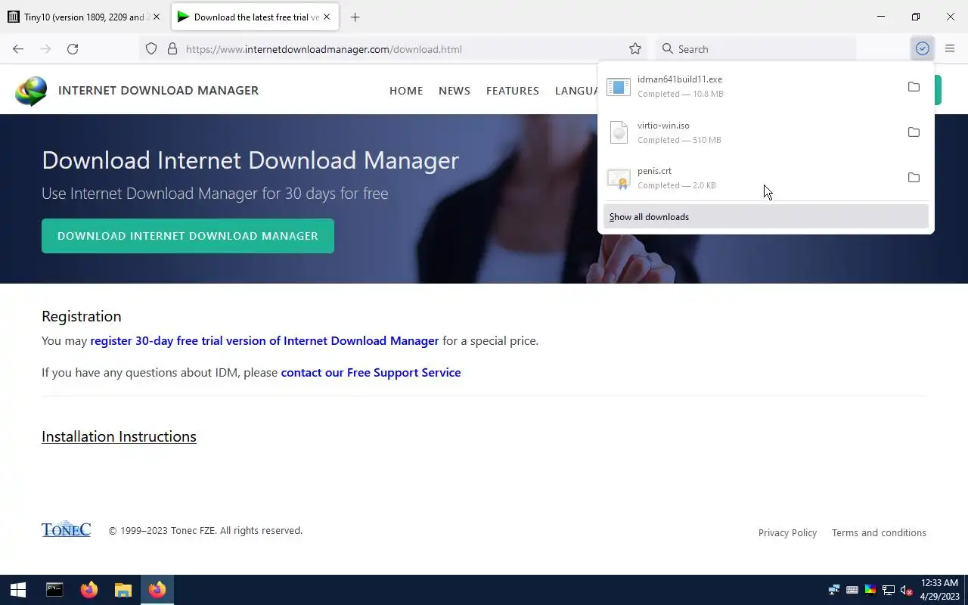Click Show all downloads

(x=765, y=217)
